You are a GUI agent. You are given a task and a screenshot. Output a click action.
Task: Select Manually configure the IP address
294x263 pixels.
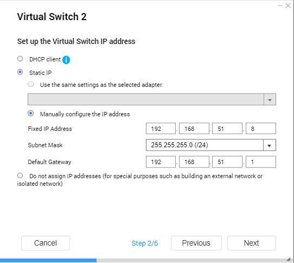[31, 114]
